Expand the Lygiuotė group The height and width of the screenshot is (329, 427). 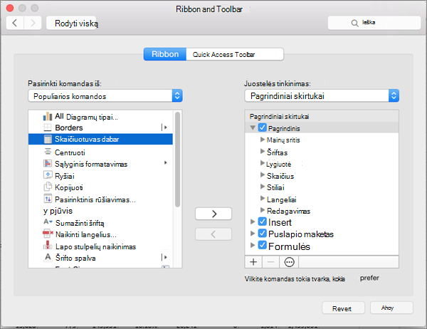(x=263, y=163)
